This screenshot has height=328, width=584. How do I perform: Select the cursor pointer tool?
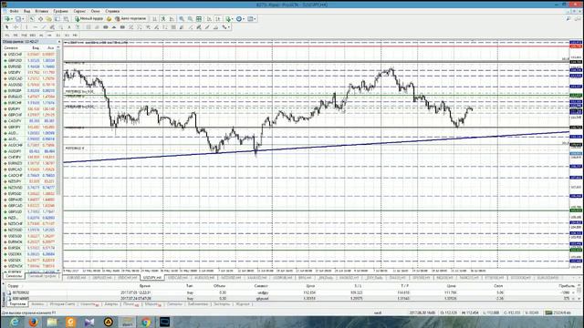click(x=6, y=27)
